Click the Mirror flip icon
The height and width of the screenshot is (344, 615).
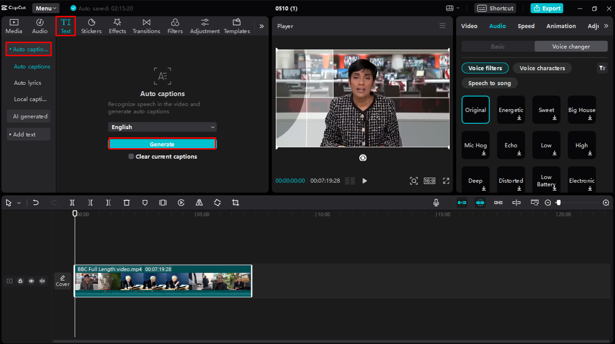199,203
